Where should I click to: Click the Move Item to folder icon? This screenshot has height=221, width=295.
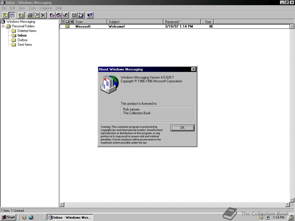tap(37, 15)
